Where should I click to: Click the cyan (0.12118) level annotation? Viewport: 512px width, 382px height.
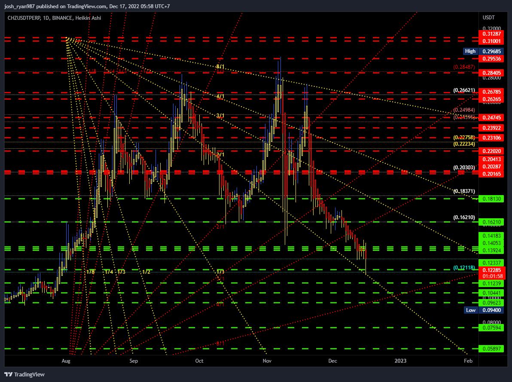click(x=464, y=268)
